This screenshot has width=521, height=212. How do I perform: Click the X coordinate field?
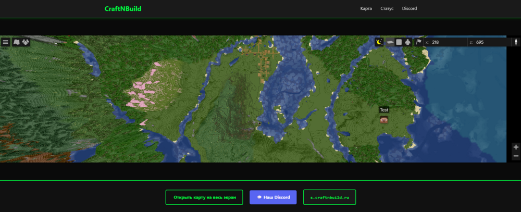point(445,42)
